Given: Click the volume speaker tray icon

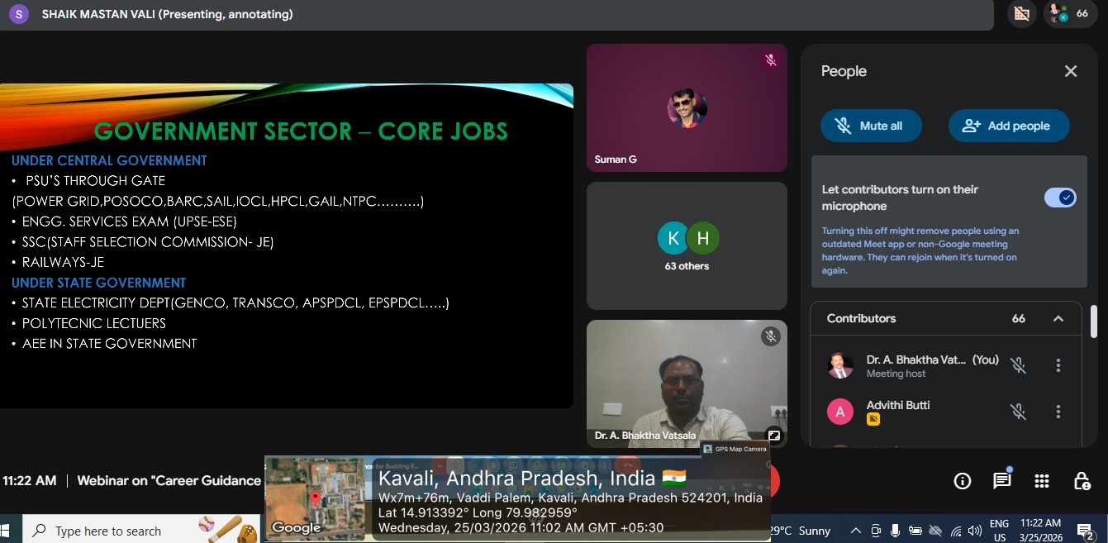Looking at the screenshot, I should 974,531.
